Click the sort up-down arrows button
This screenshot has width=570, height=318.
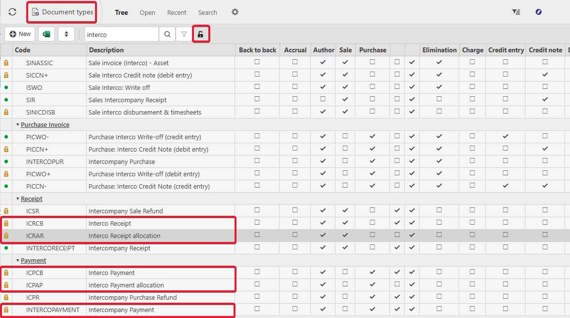tap(66, 34)
